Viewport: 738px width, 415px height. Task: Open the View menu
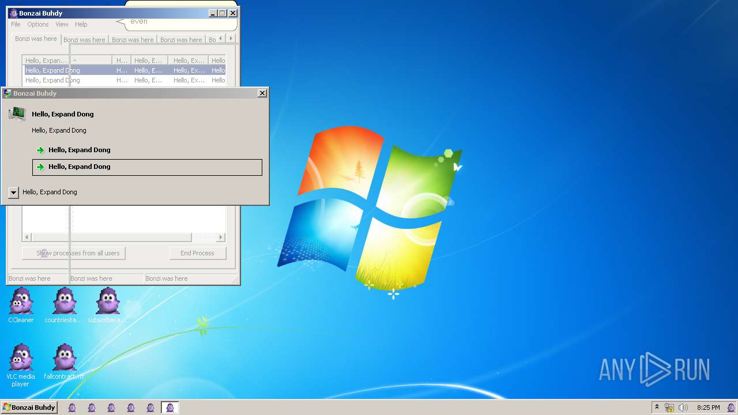point(62,24)
